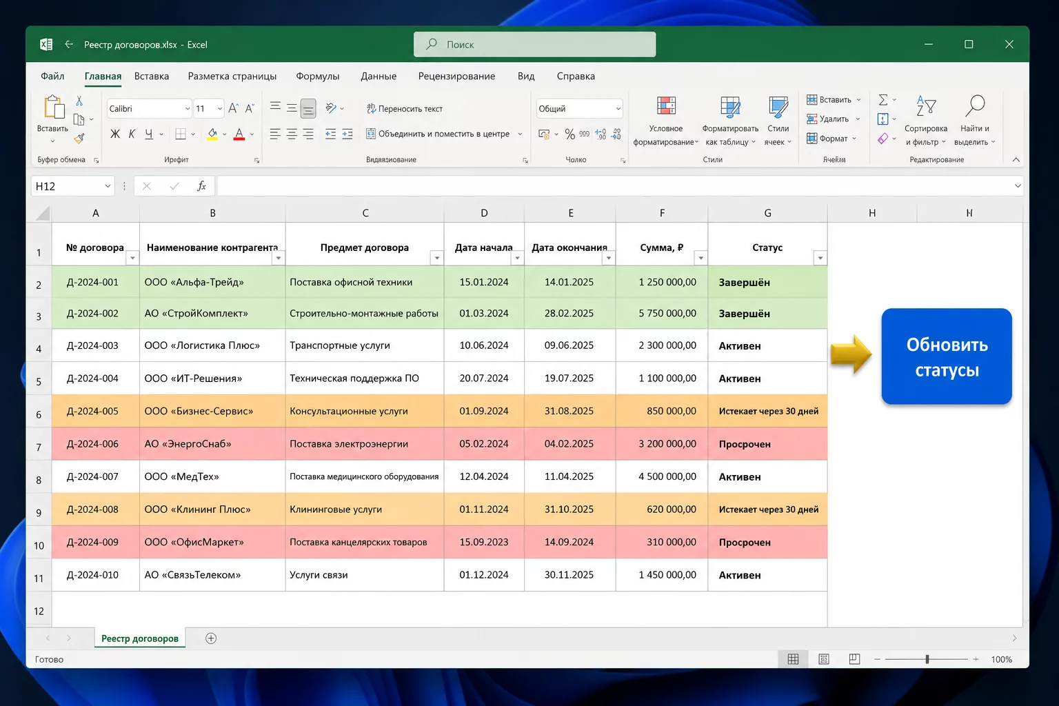Screen dimensions: 1059x706
Task: Increase decimal places icon
Action: pyautogui.click(x=601, y=134)
